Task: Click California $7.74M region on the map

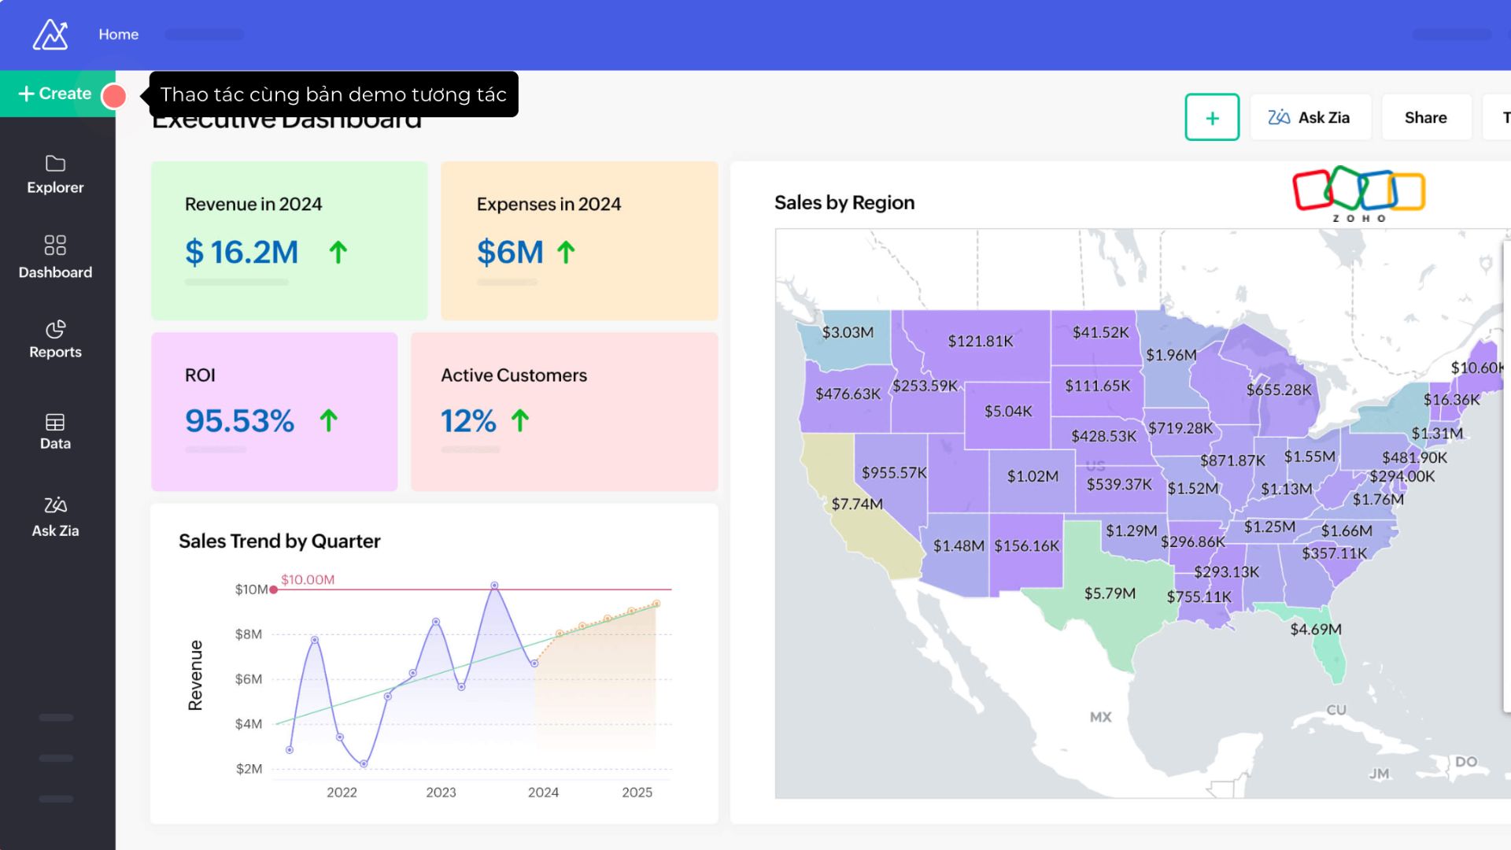Action: [858, 504]
